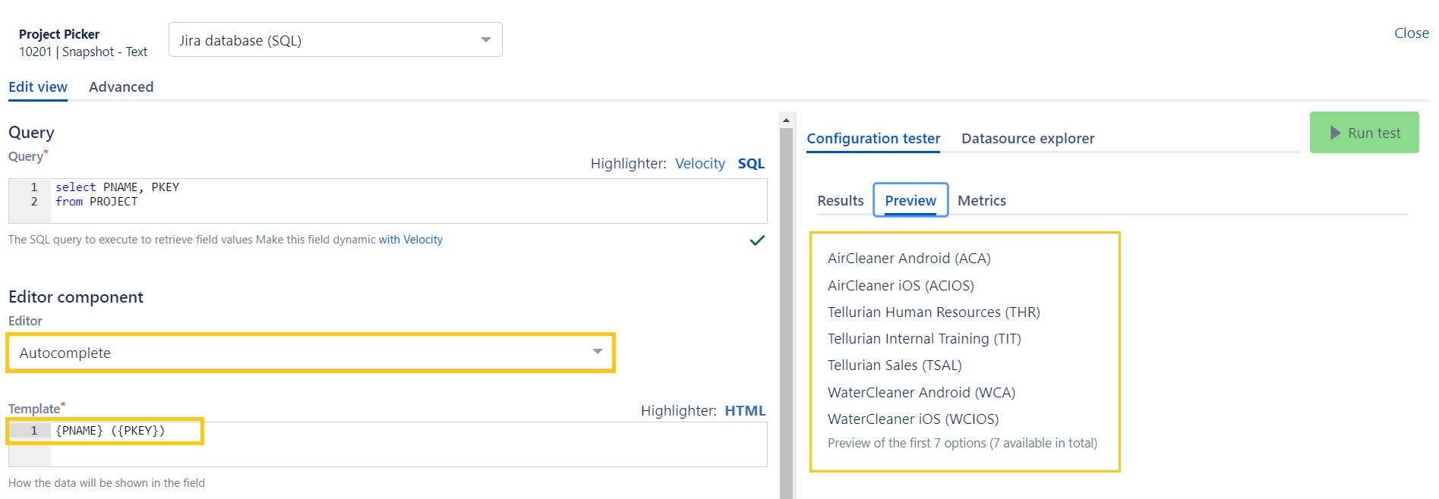Click inside the SQL query editor
The height and width of the screenshot is (499, 1439).
pos(409,201)
